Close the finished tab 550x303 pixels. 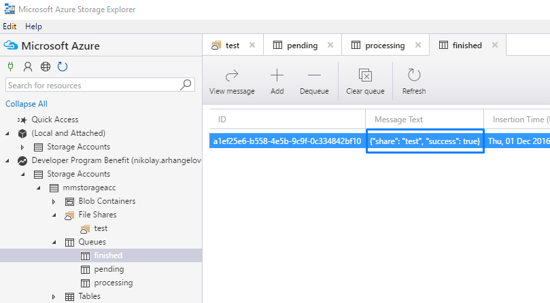click(495, 45)
